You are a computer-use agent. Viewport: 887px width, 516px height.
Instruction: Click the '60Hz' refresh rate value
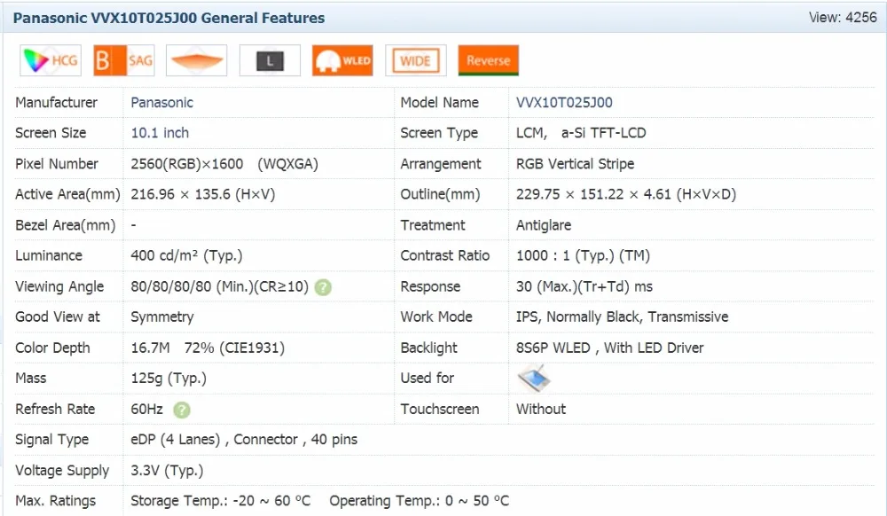pyautogui.click(x=146, y=409)
